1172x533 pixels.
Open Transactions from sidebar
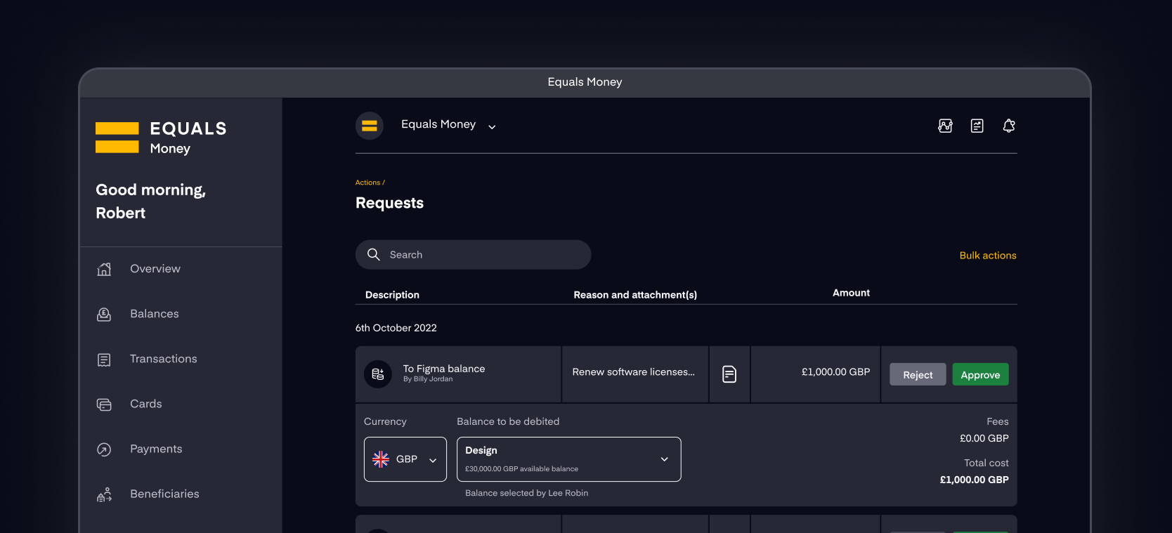[x=164, y=359]
